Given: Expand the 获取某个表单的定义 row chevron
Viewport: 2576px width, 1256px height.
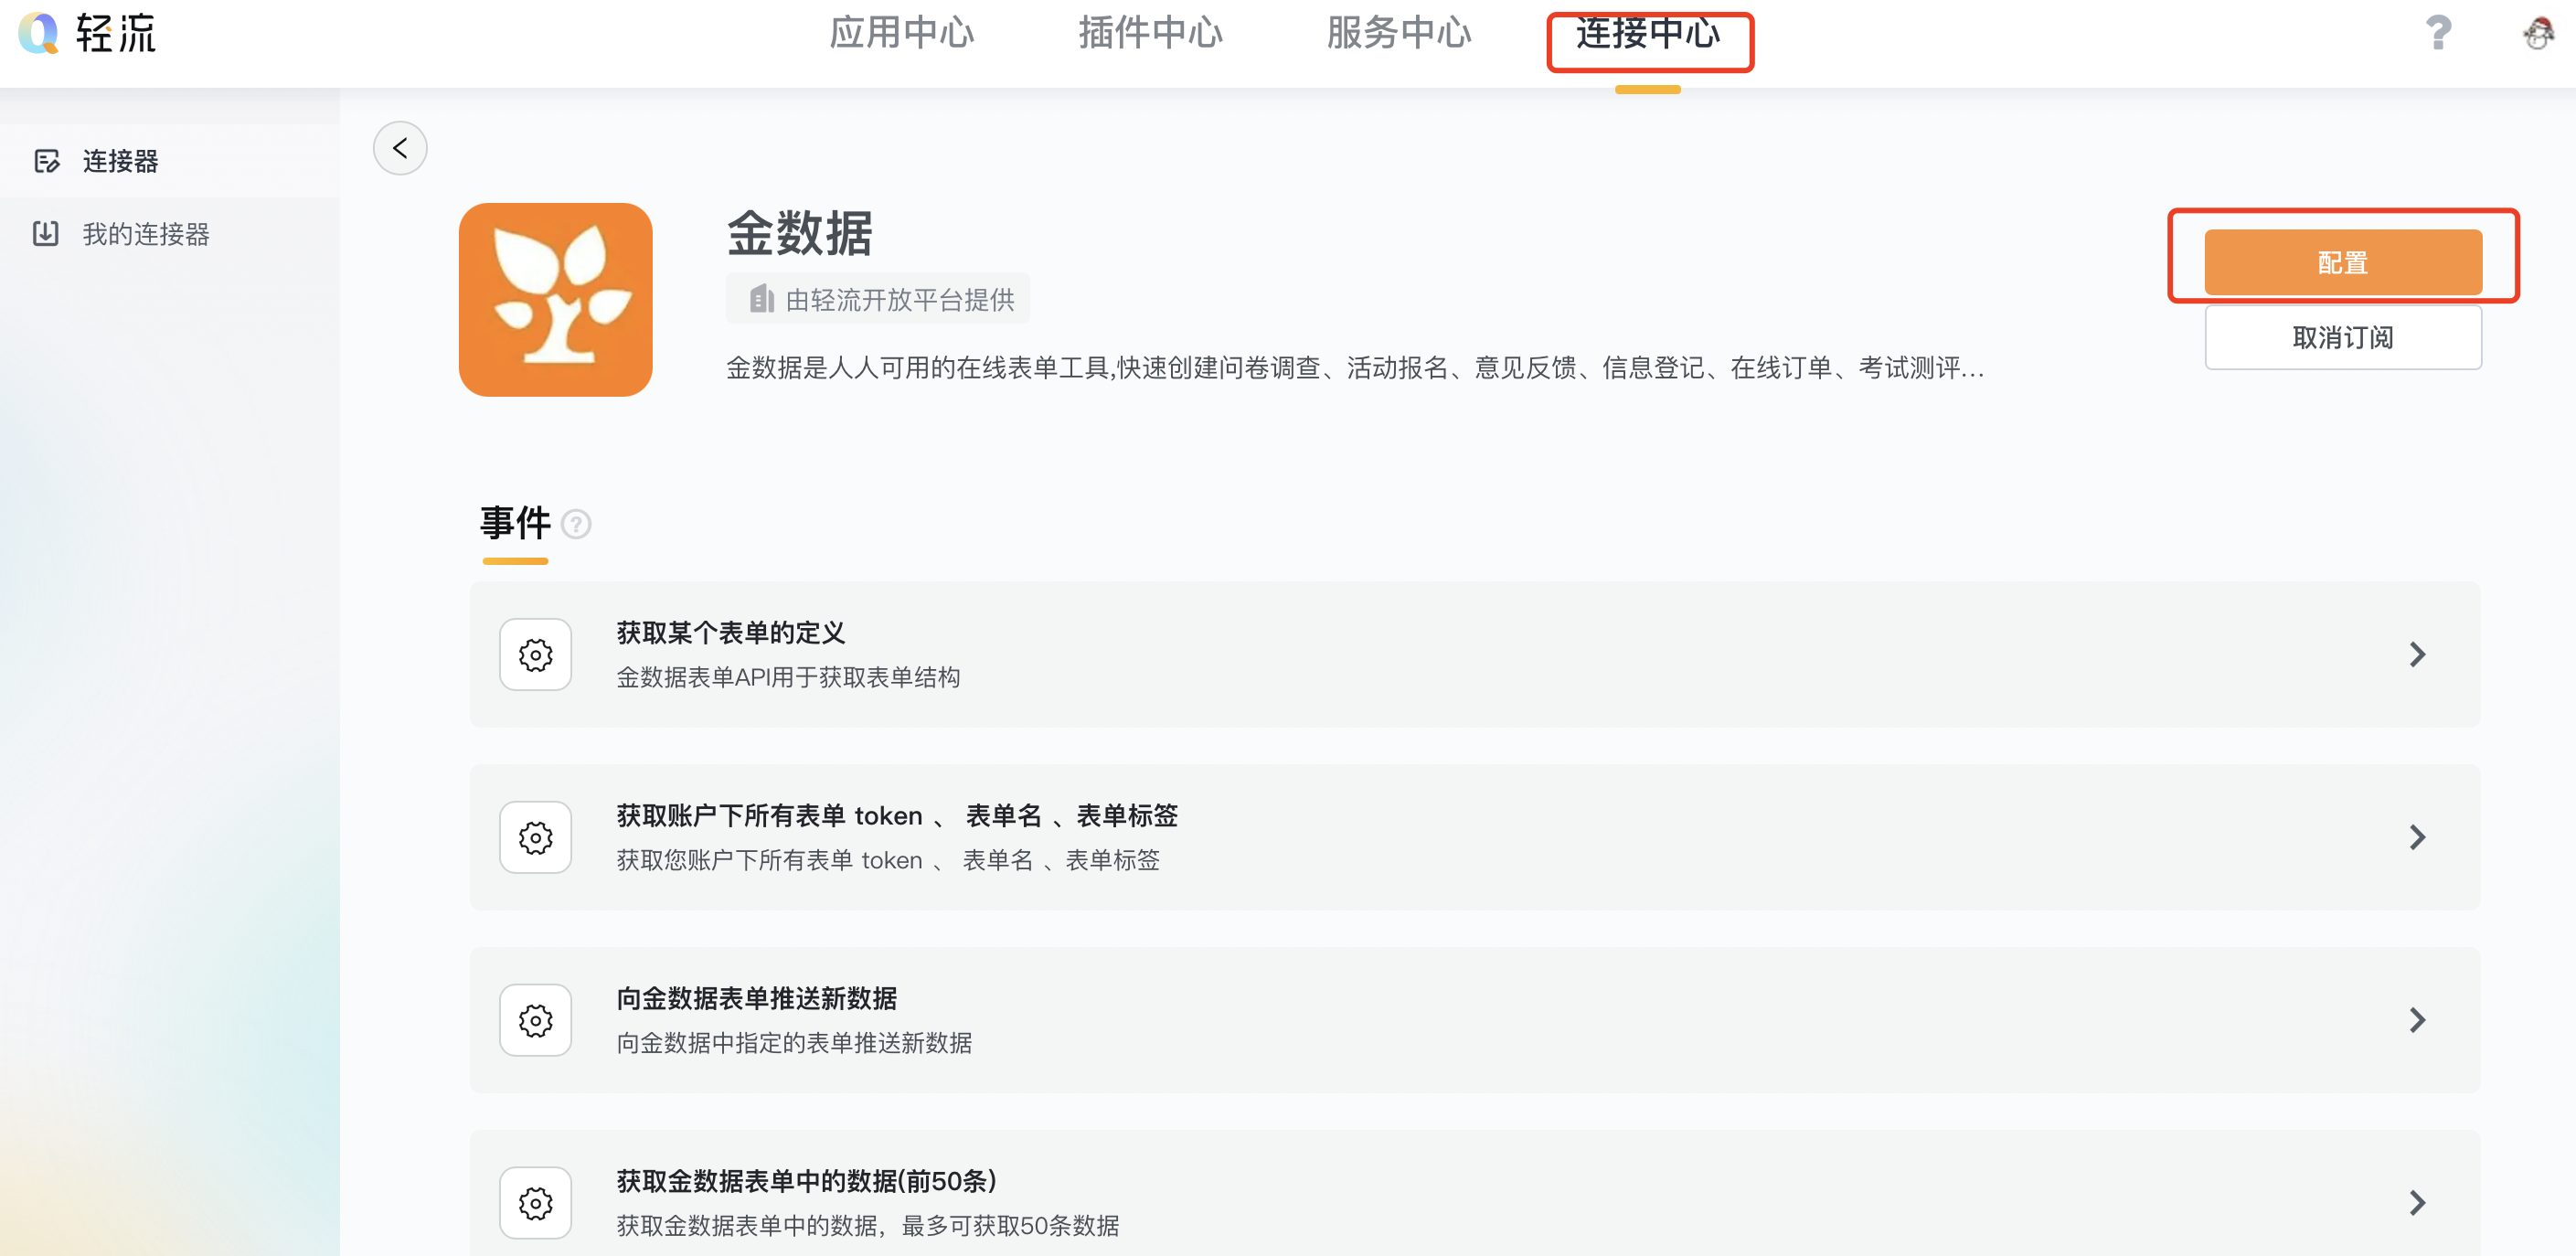Looking at the screenshot, I should (x=2417, y=655).
